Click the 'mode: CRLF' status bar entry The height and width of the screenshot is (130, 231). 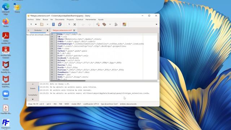(76, 104)
